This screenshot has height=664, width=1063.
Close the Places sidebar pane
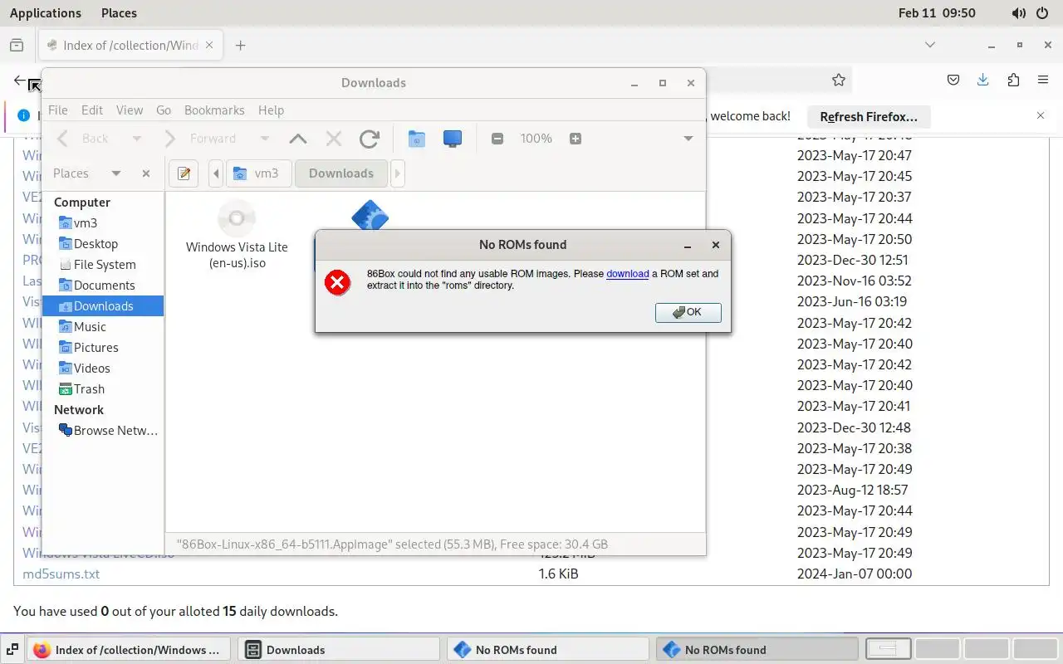[146, 173]
